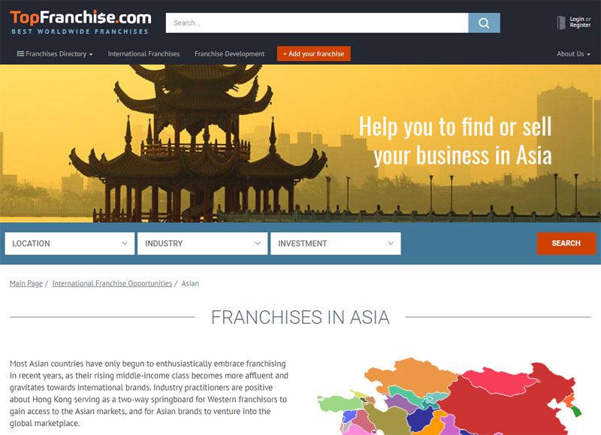Open the LOCATION dropdown
The height and width of the screenshot is (435, 601).
(70, 243)
